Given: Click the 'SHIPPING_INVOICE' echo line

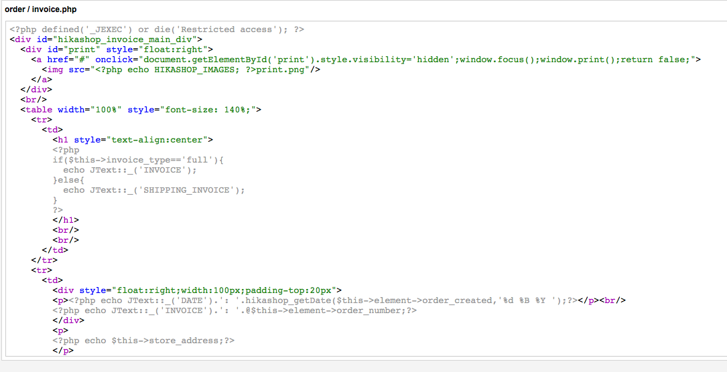Looking at the screenshot, I should pos(154,190).
